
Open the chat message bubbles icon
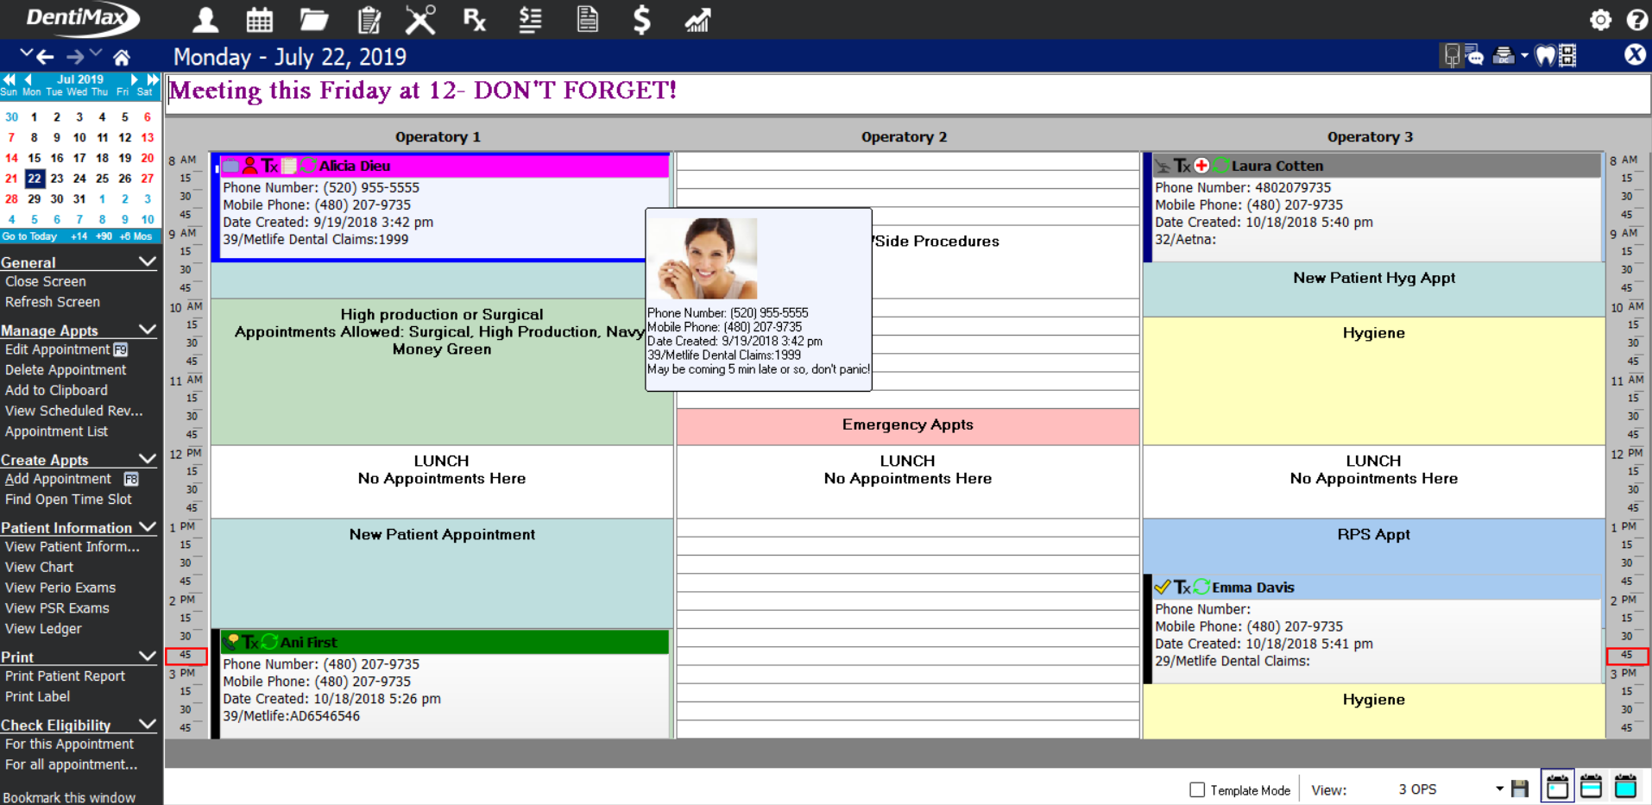(x=1474, y=56)
